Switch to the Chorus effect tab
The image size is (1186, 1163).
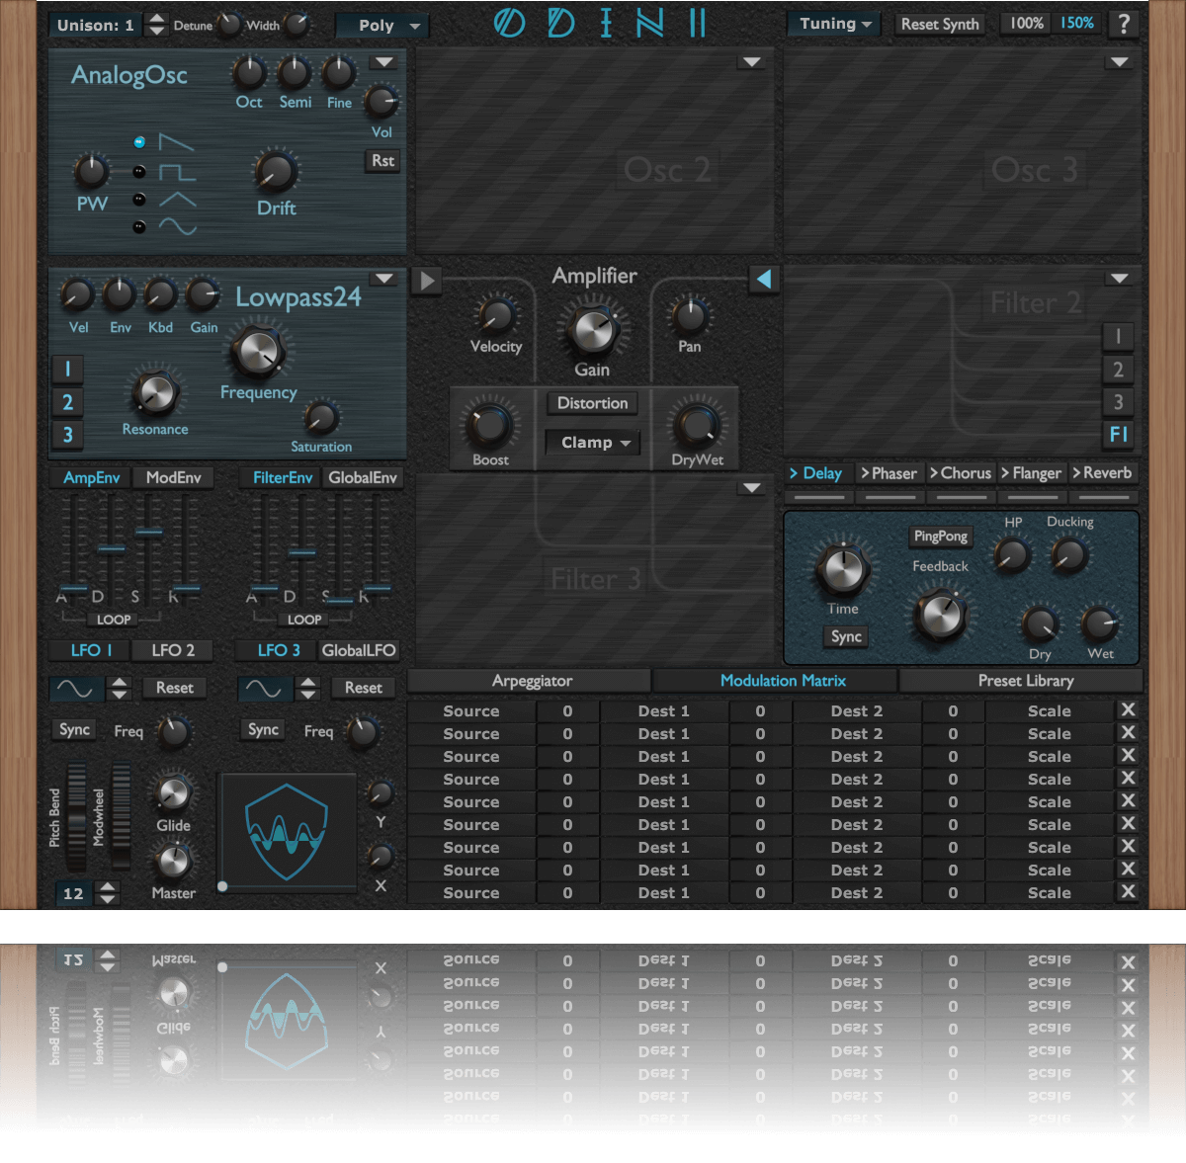click(961, 473)
